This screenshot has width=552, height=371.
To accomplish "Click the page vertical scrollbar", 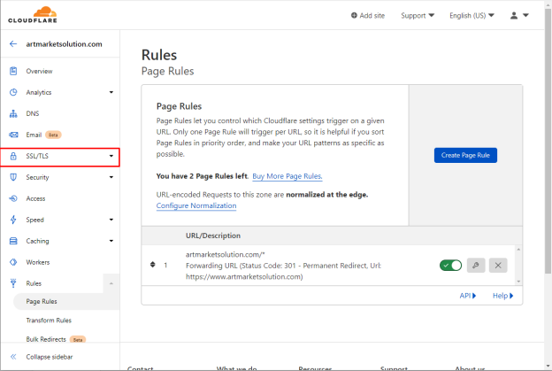I will (548, 141).
